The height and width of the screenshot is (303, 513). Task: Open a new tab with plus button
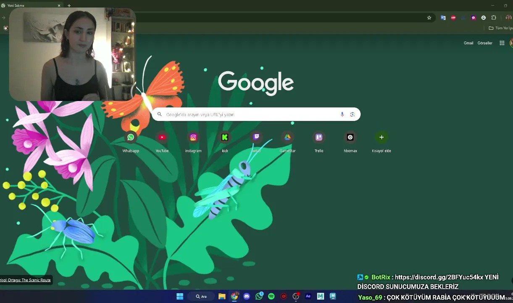69,5
